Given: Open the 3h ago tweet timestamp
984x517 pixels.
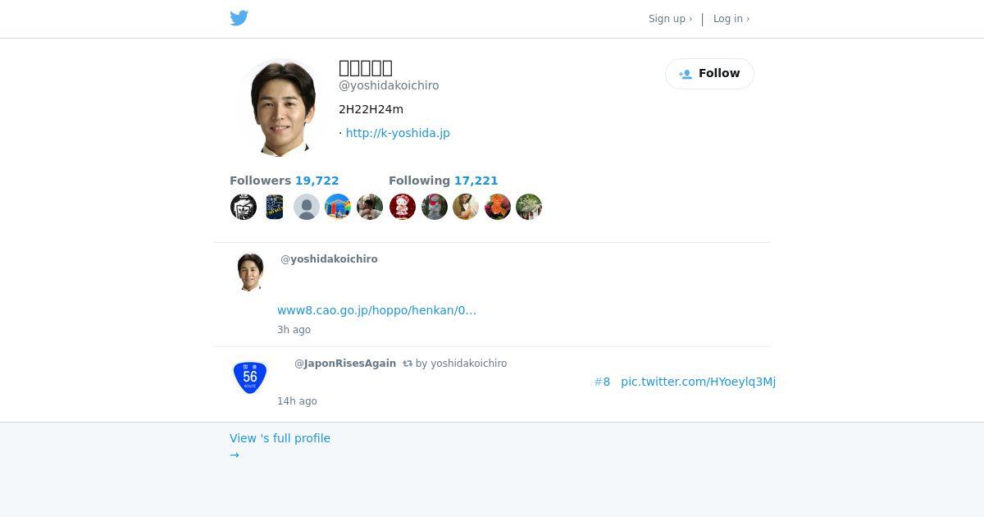Looking at the screenshot, I should pyautogui.click(x=294, y=330).
